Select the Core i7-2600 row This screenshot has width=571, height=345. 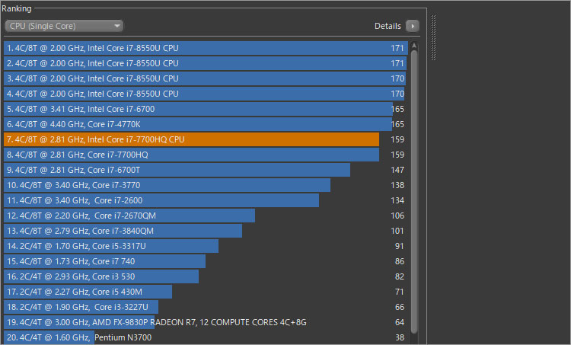[x=160, y=200]
